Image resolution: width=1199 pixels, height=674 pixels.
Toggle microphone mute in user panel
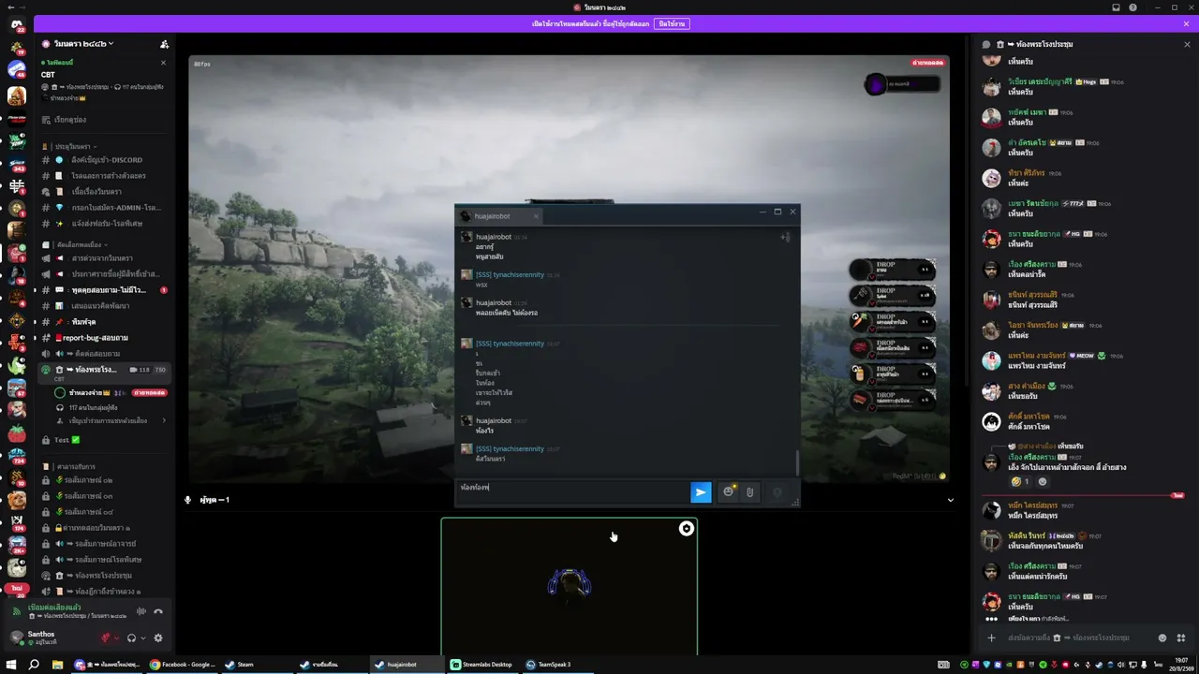coord(106,637)
